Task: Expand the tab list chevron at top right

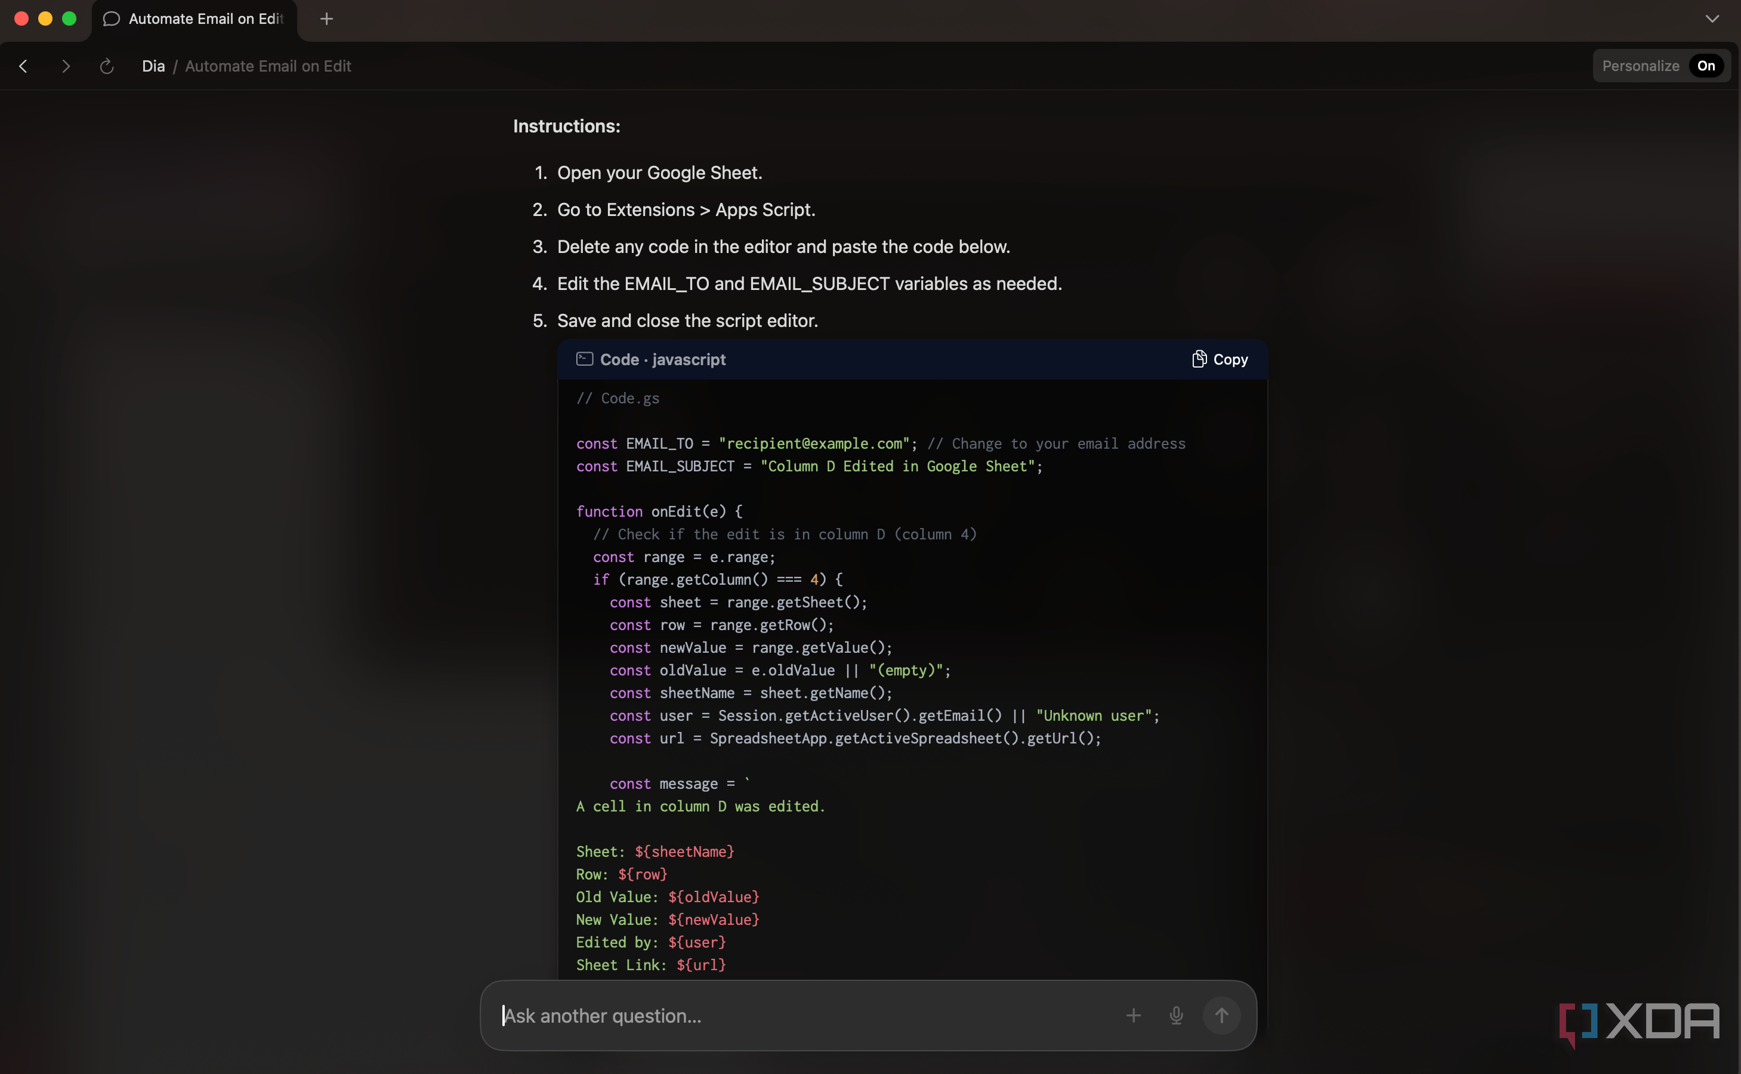Action: coord(1712,19)
